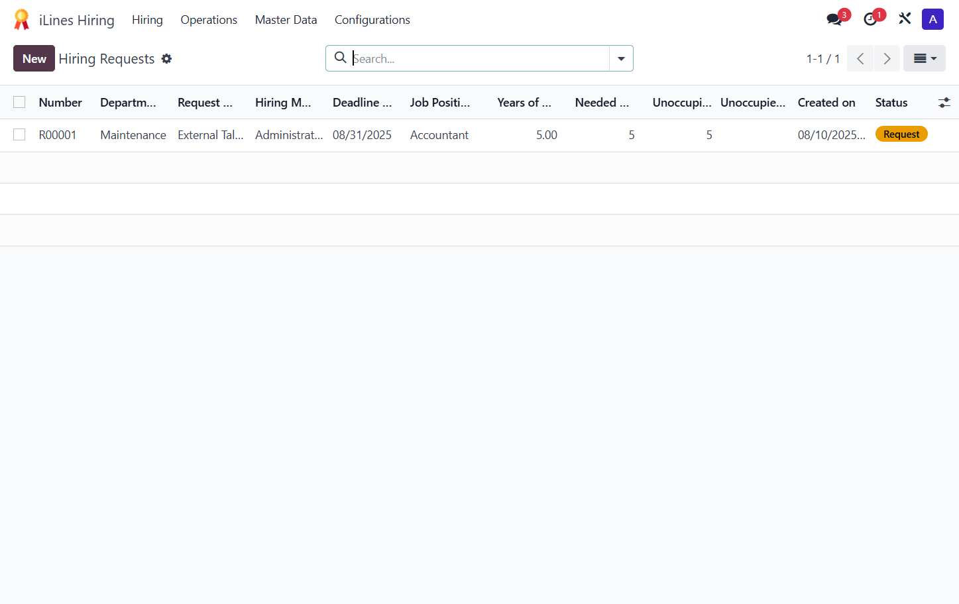Click the 5.00 years of experience cell
Image resolution: width=959 pixels, height=604 pixels.
tap(547, 135)
